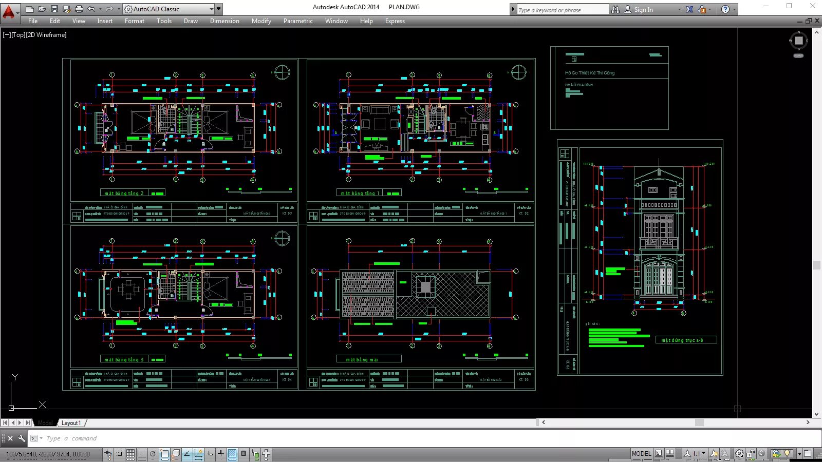Expand the quick access toolbar customize arrow
The height and width of the screenshot is (462, 822).
pyautogui.click(x=219, y=9)
